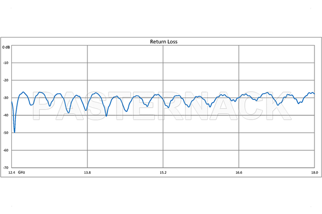Screen dimensions: 322x214
Task: Click the letter K ending Pasternack watermark
Action: pos(277,104)
